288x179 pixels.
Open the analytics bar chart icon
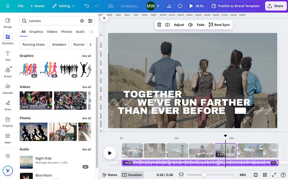(x=169, y=6)
